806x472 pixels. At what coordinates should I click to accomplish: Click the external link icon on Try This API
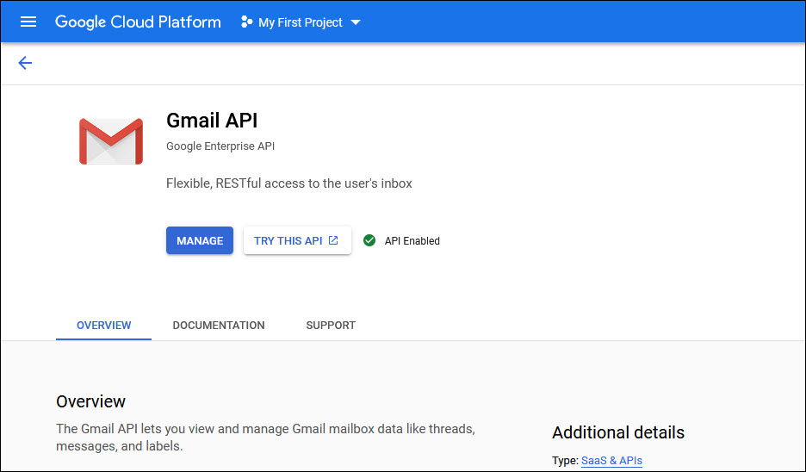point(333,240)
